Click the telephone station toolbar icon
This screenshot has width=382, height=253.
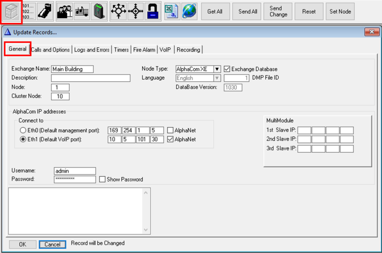point(45,11)
